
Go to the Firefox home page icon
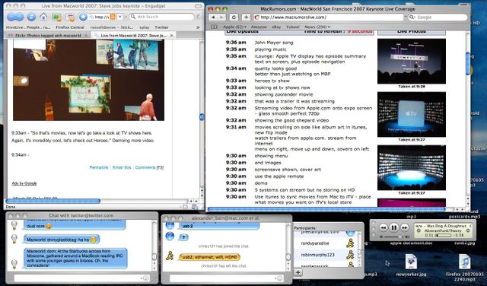(43, 17)
